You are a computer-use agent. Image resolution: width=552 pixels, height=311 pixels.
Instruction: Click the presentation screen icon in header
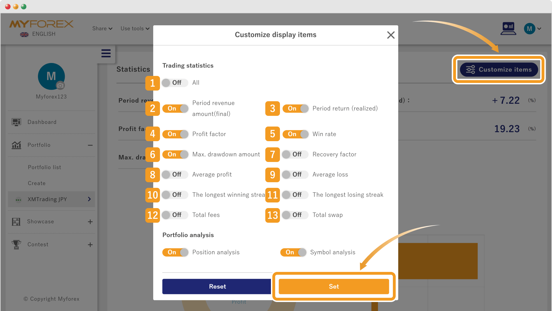508,28
